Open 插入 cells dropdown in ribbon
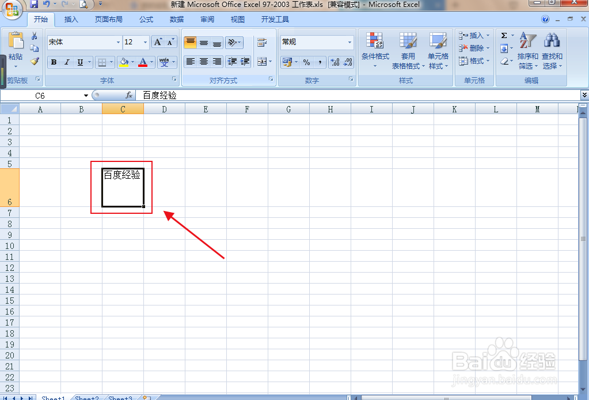Screen dimensions: 589x400 coord(474,35)
